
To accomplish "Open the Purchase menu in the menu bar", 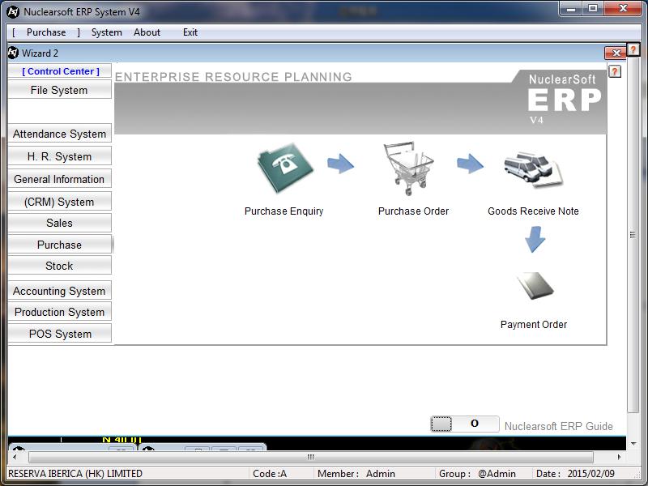I will tap(46, 32).
